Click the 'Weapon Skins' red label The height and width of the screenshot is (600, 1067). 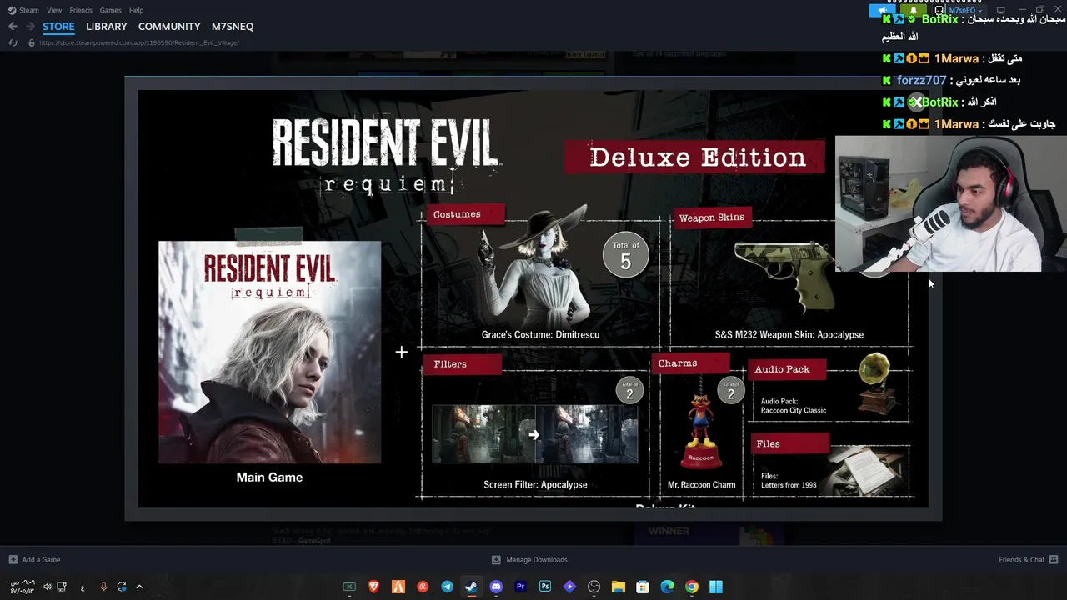click(711, 217)
